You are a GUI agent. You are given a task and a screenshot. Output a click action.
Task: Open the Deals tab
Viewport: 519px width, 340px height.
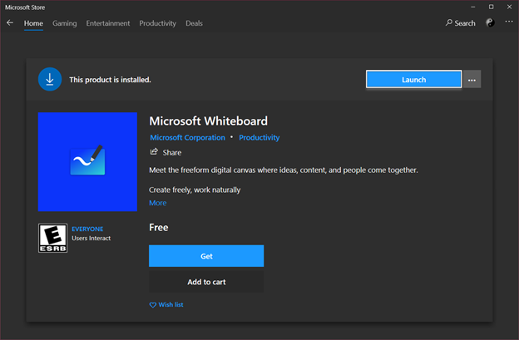pyautogui.click(x=194, y=23)
